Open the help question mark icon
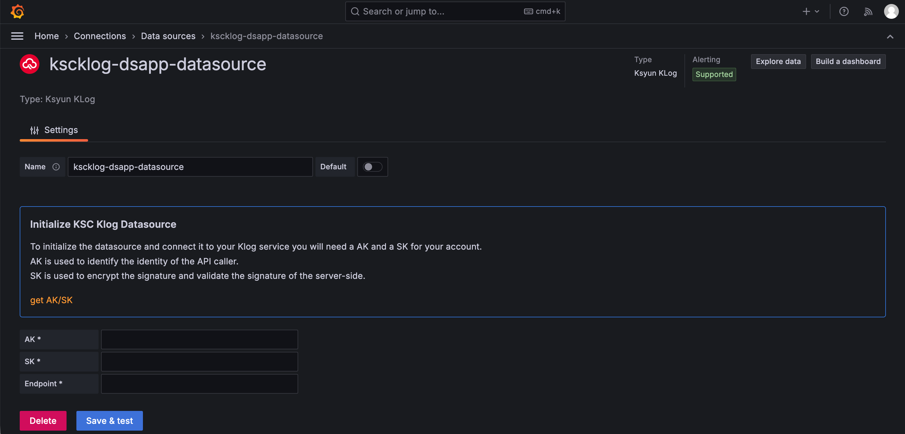This screenshot has height=434, width=905. [843, 12]
